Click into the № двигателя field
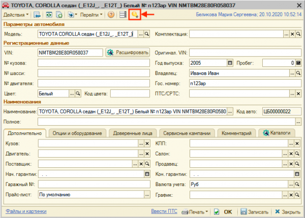The width and height of the screenshot is (305, 218). tap(94, 84)
